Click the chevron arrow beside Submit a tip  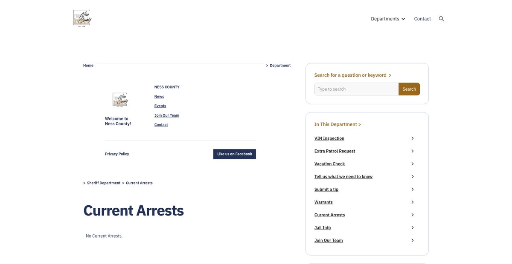coord(413,189)
